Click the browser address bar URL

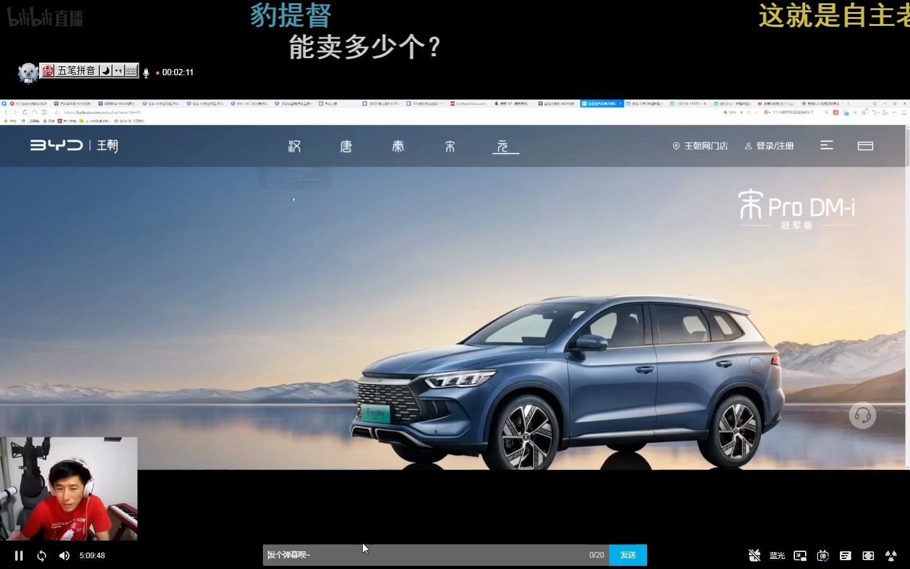102,113
